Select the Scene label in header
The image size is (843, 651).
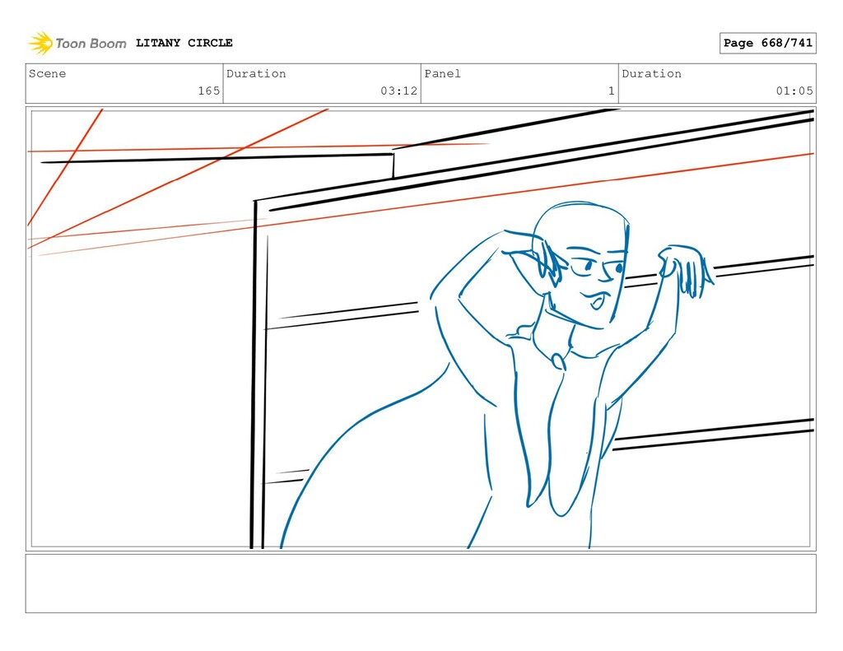point(47,73)
